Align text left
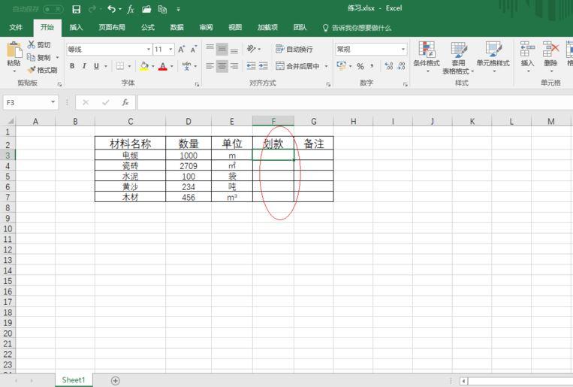This screenshot has height=387, width=573. (x=210, y=66)
